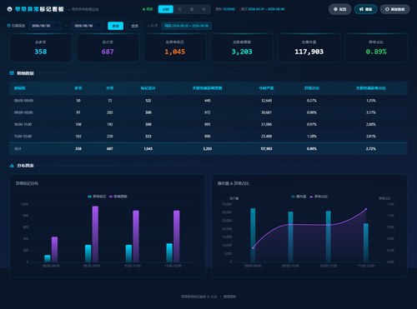Click the cyan bar for 11:00-12:00 in left chart

pos(169,252)
